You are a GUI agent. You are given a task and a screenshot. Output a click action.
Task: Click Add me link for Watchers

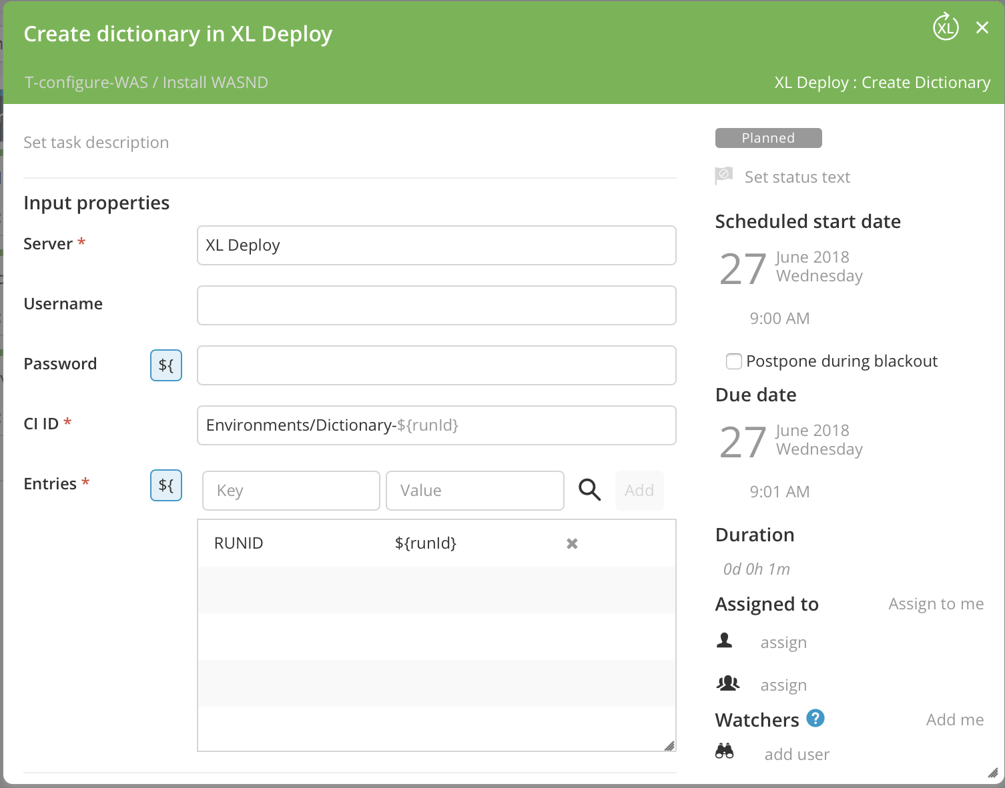(x=955, y=720)
